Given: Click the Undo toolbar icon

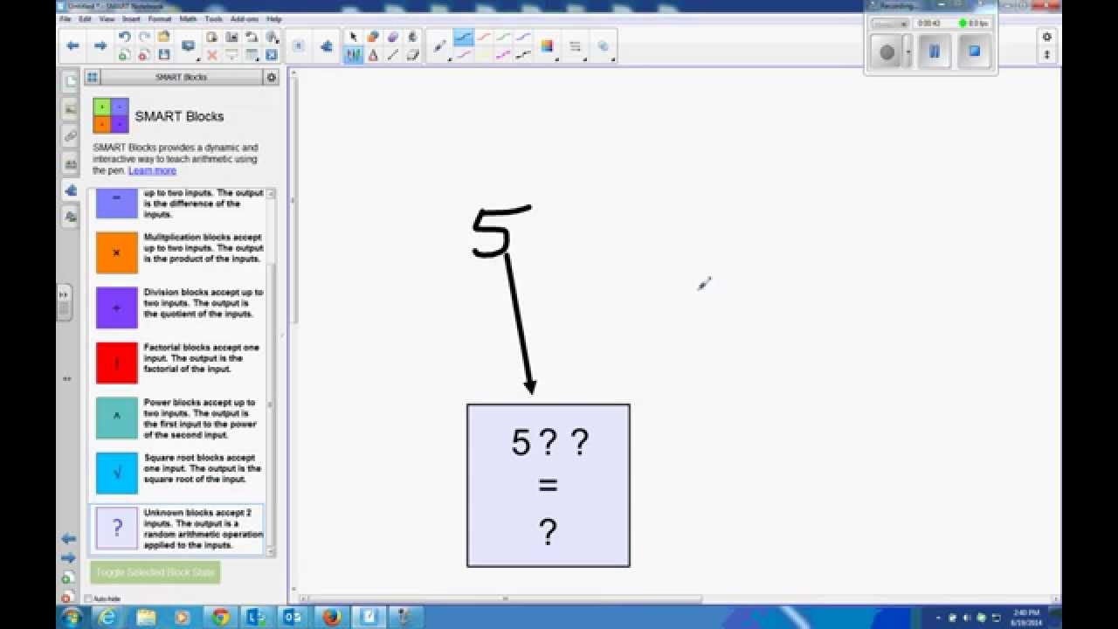Looking at the screenshot, I should 124,37.
